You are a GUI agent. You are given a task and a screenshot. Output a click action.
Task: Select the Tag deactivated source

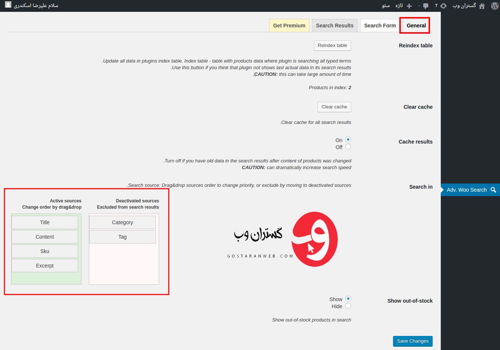coord(123,237)
